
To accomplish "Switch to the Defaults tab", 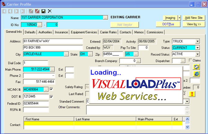I will [x=30, y=32].
